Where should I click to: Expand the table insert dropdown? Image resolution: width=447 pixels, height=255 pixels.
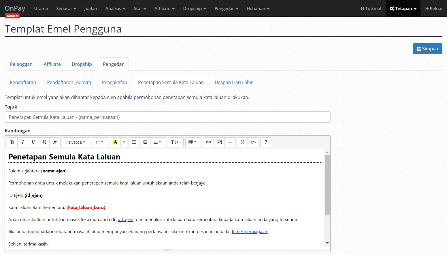click(193, 142)
